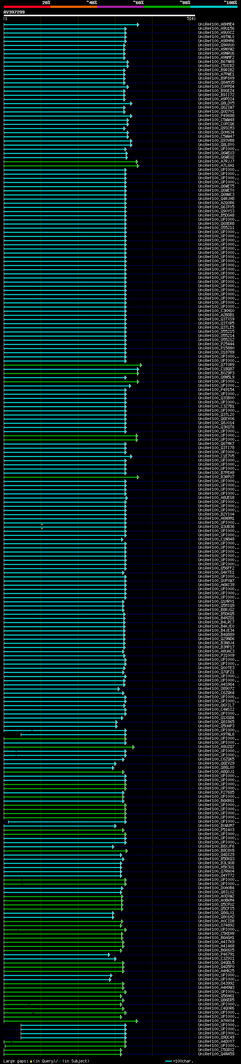
Task: Select hit UniRef100_A9NRU6
Action: tap(216, 53)
